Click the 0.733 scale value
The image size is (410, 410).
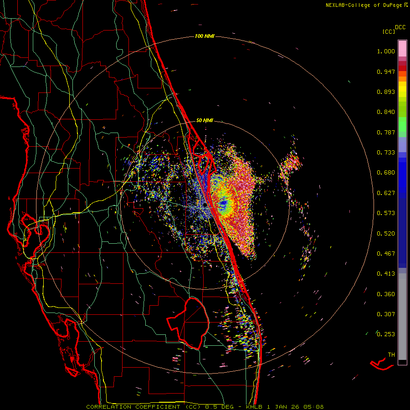click(x=386, y=153)
